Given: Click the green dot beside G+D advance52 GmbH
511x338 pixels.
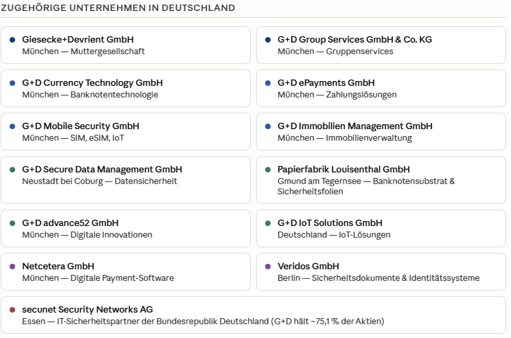Looking at the screenshot, I should [x=12, y=223].
